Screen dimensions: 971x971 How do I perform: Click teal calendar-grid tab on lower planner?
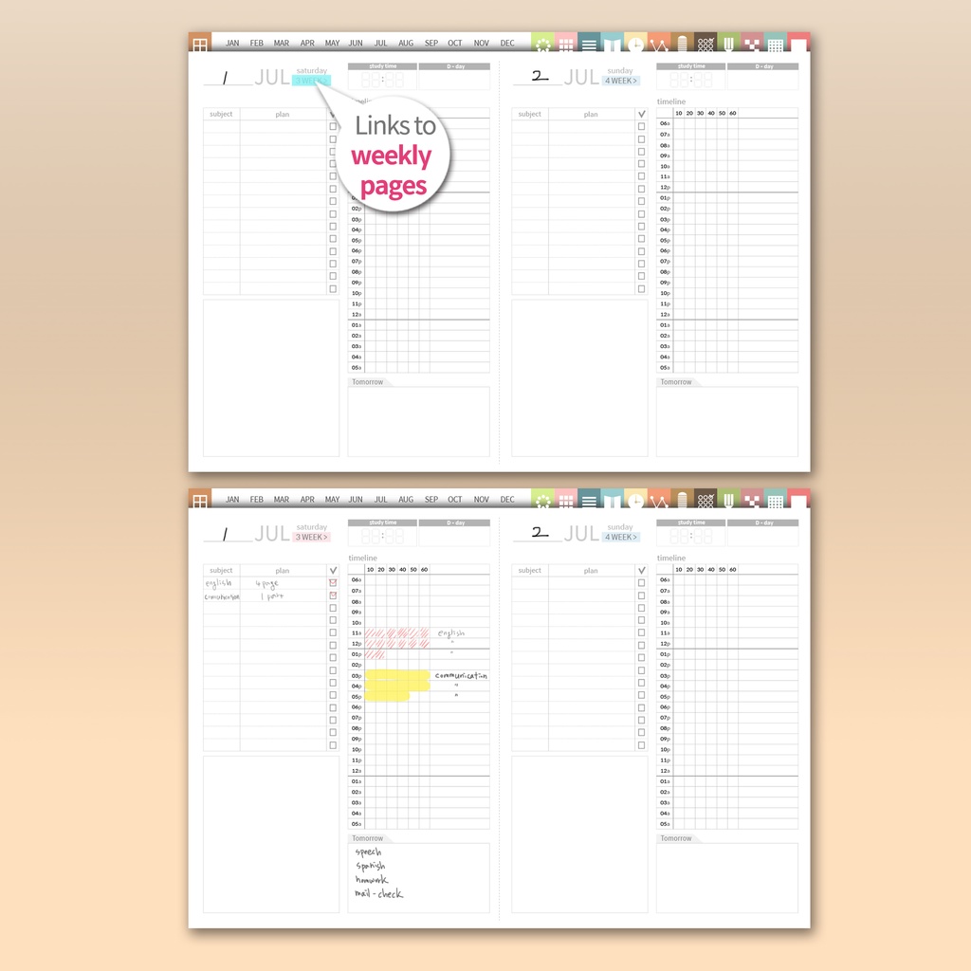tap(775, 499)
